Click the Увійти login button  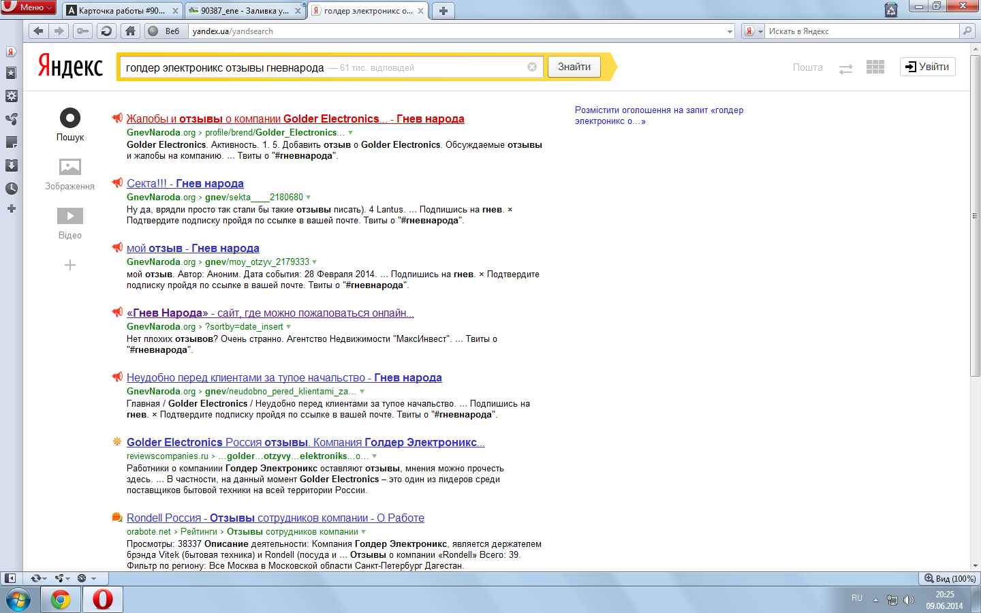tap(928, 67)
